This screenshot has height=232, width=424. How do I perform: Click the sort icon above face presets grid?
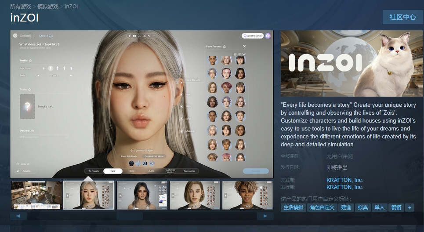click(x=239, y=54)
